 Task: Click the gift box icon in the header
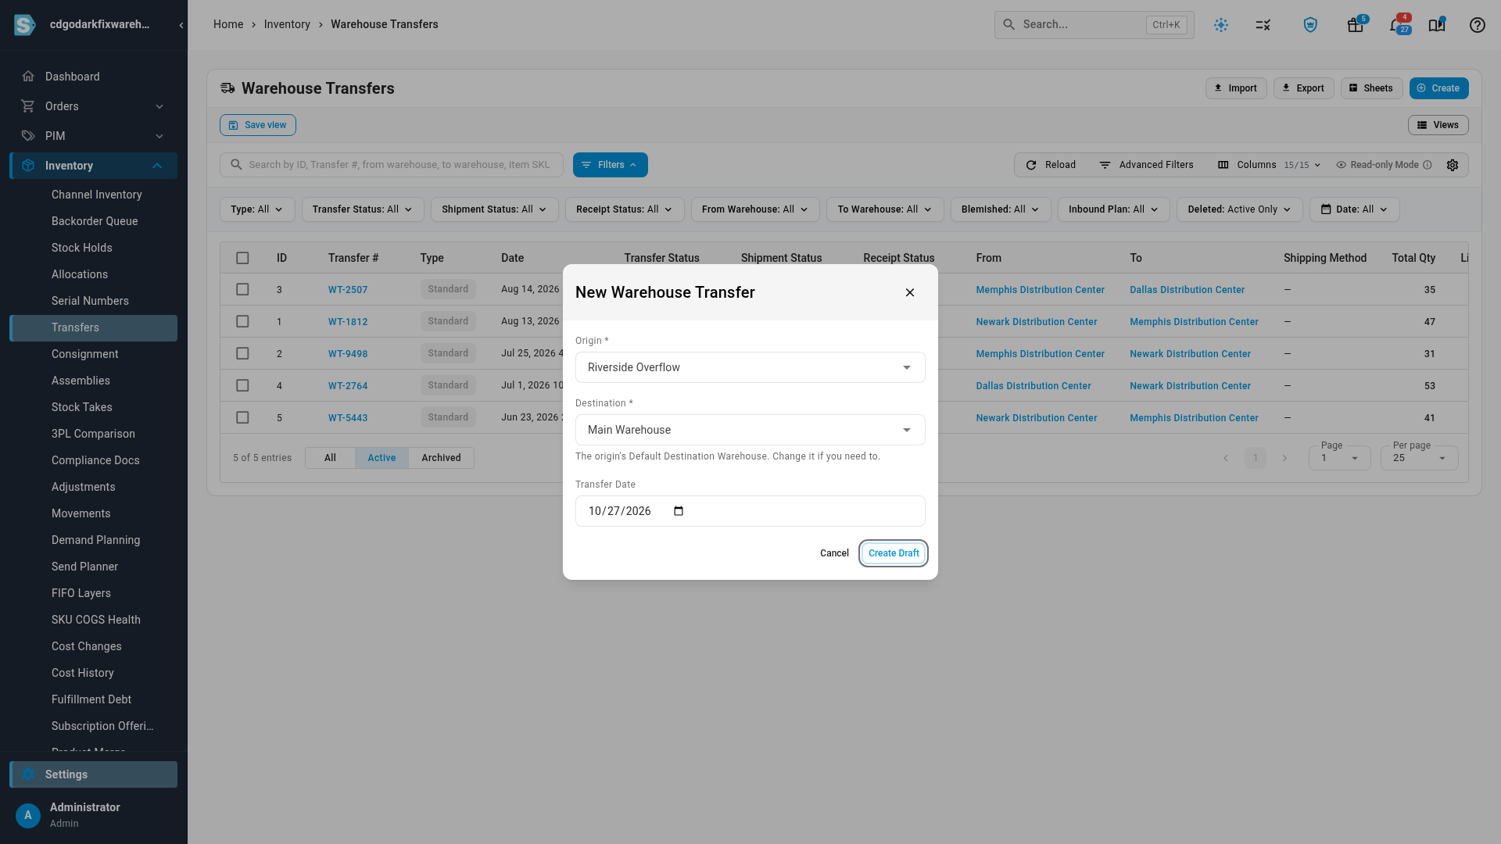[x=1356, y=25]
